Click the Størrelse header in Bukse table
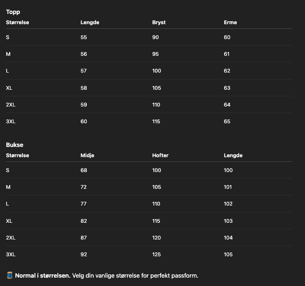Screen dimensions: 305x286 click(x=17, y=155)
